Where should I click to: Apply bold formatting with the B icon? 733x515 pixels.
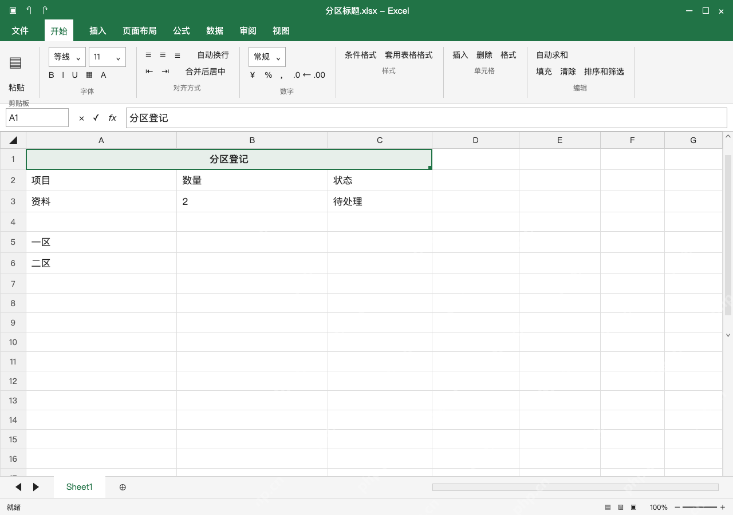coord(52,75)
